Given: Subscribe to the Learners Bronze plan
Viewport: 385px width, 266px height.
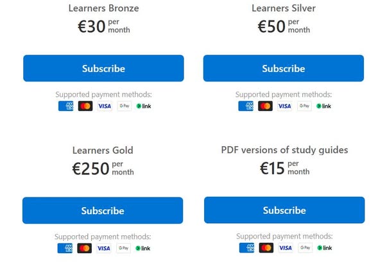Looking at the screenshot, I should tap(103, 69).
